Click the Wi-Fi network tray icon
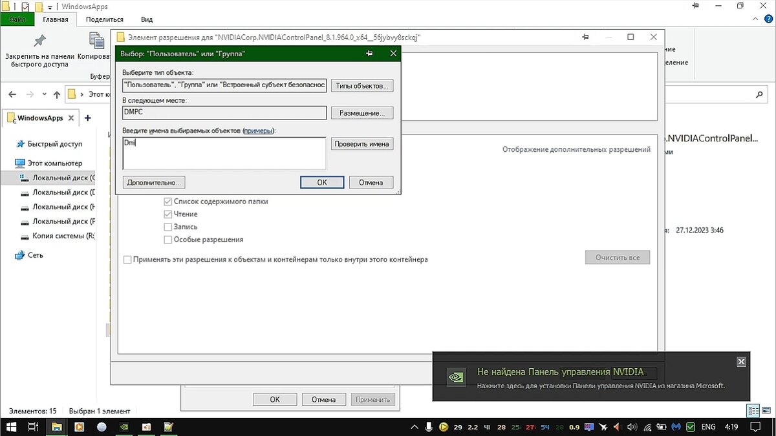This screenshot has width=776, height=436. coord(647,427)
